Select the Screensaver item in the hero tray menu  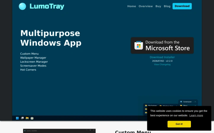[188, 102]
